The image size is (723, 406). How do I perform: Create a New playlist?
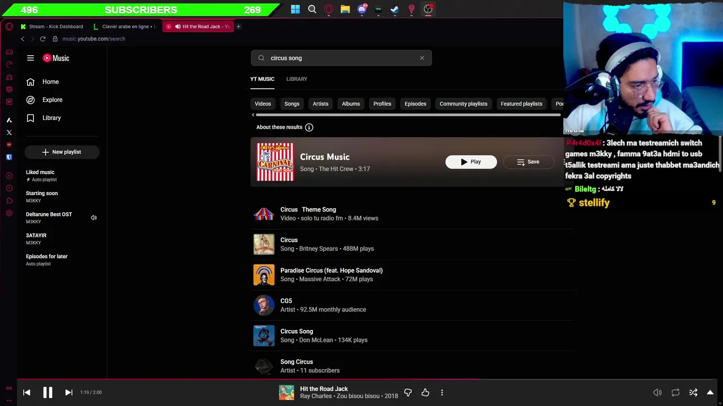[x=62, y=152]
